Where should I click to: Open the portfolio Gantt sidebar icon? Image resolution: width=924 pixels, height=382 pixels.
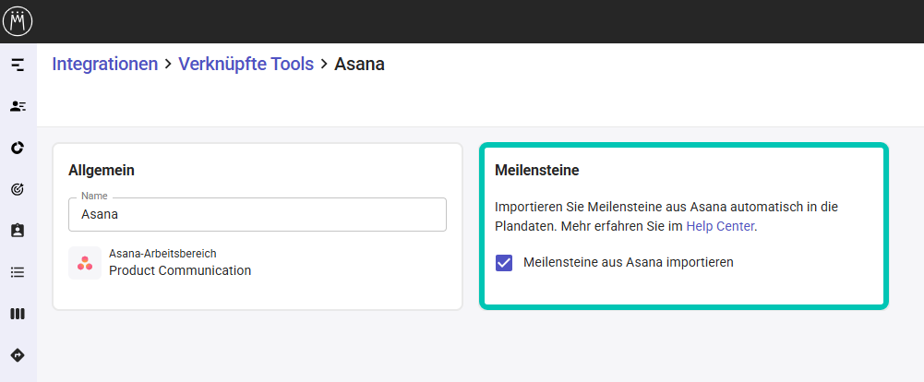[x=18, y=65]
